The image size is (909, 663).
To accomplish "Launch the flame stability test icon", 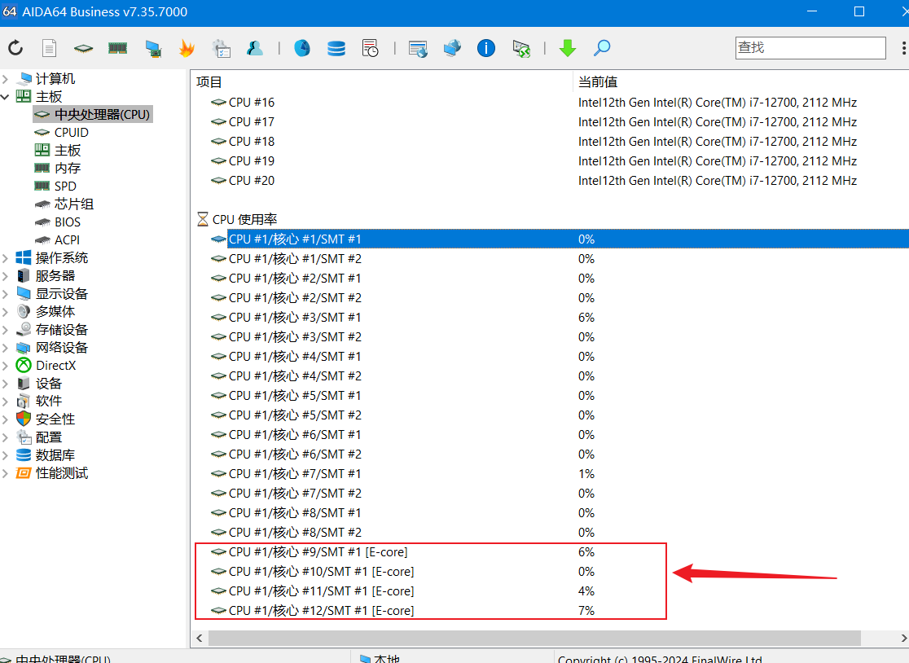I will point(187,48).
